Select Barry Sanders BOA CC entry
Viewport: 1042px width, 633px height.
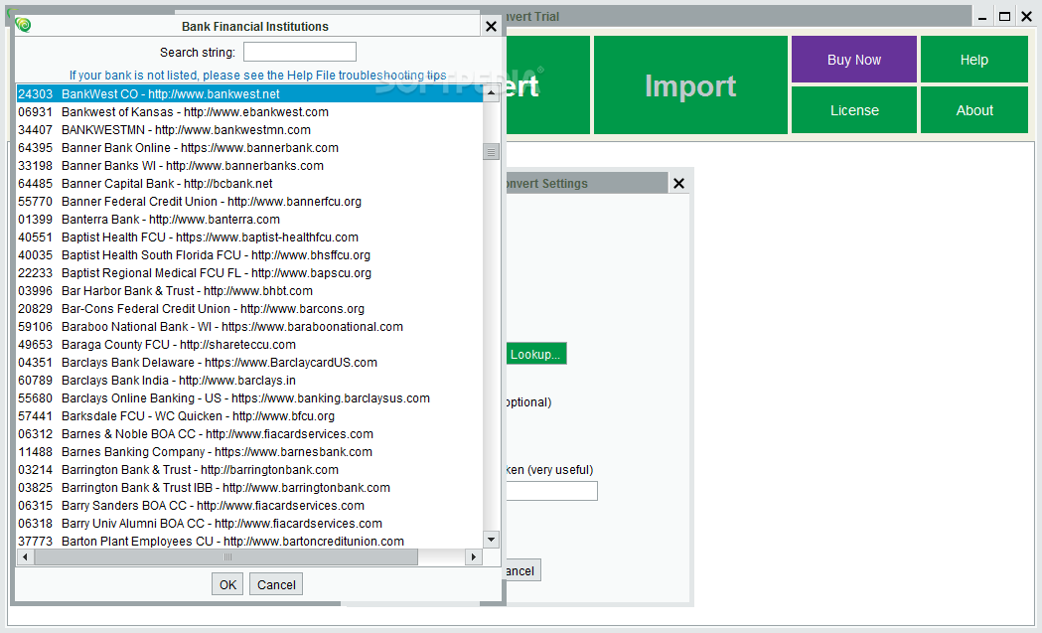point(250,506)
